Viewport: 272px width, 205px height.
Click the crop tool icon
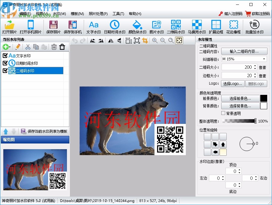tap(145, 41)
